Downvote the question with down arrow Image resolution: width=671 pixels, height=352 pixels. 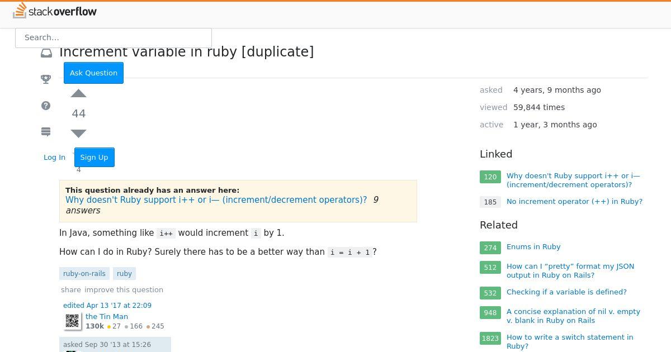[79, 134]
